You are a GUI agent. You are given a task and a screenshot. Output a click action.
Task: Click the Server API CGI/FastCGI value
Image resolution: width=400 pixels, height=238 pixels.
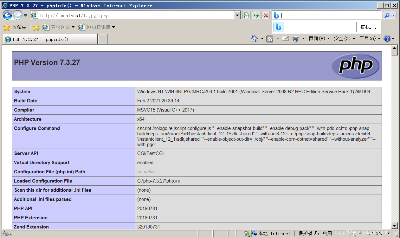[150, 153]
